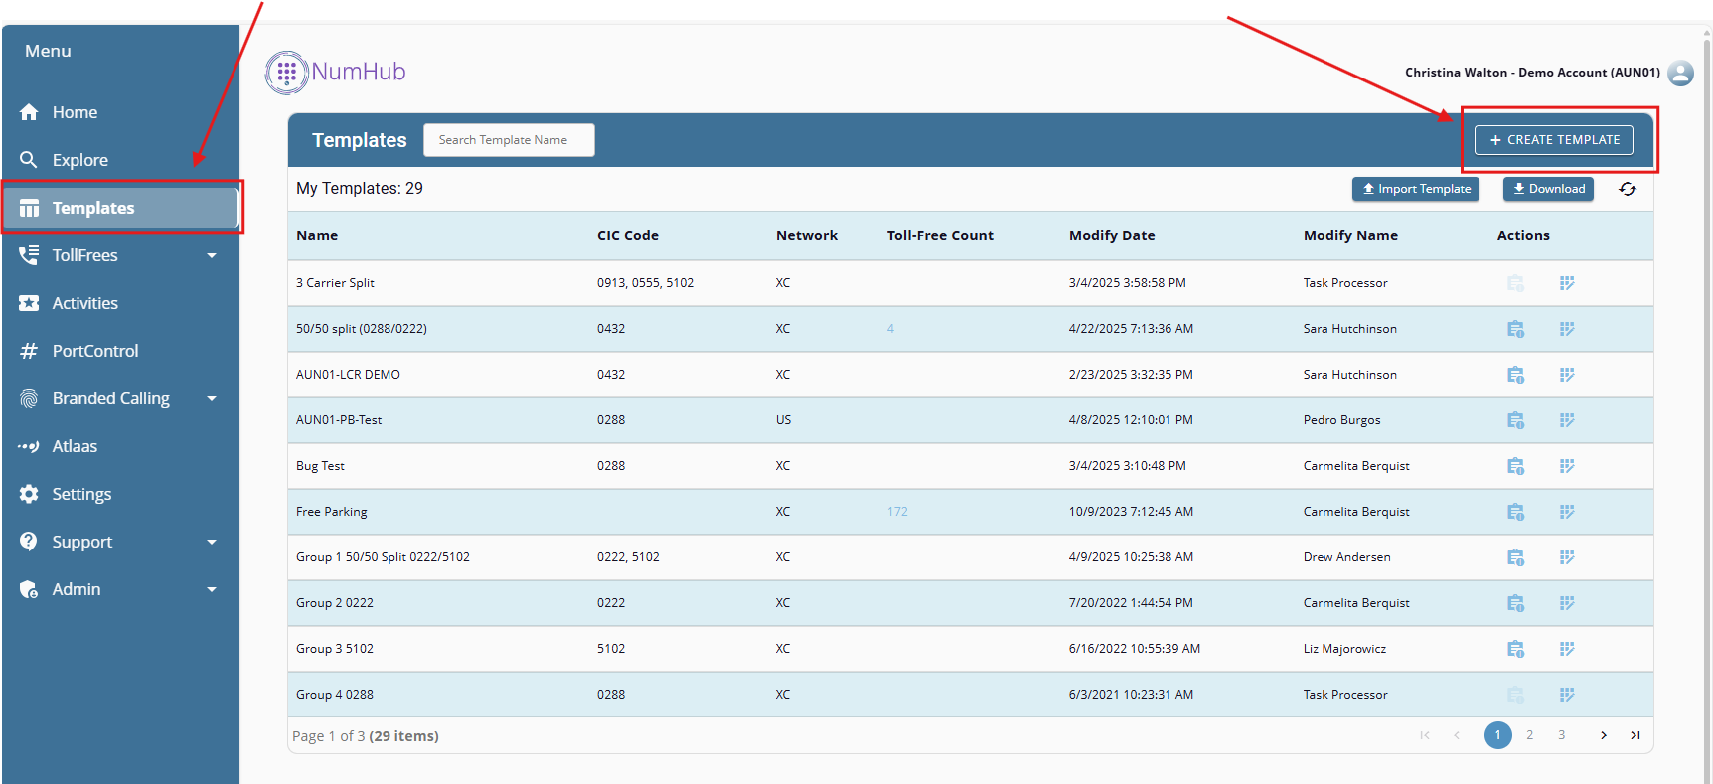Image resolution: width=1713 pixels, height=784 pixels.
Task: Click the NumHub logo
Action: point(336,73)
